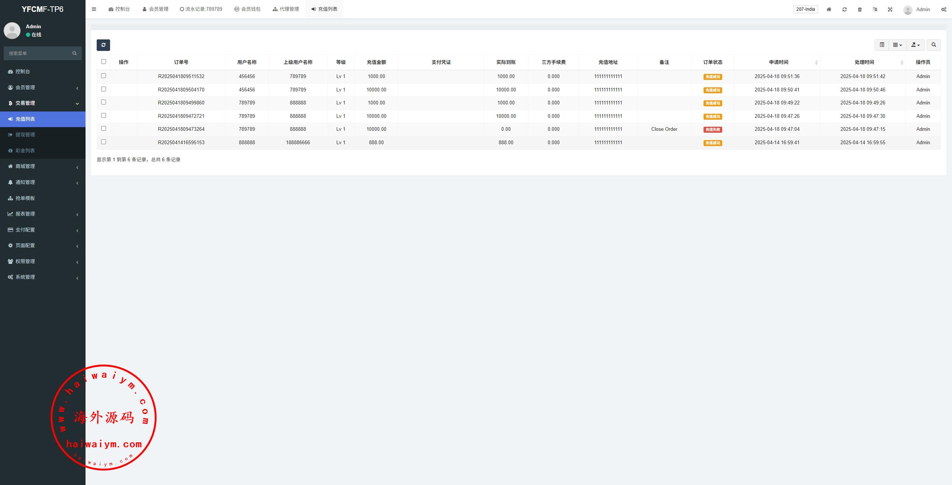Click the home icon in top bar
The width and height of the screenshot is (952, 485).
(829, 9)
